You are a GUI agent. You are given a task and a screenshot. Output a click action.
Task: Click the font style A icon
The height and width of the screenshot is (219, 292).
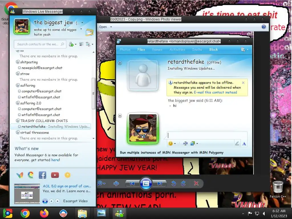point(244,144)
